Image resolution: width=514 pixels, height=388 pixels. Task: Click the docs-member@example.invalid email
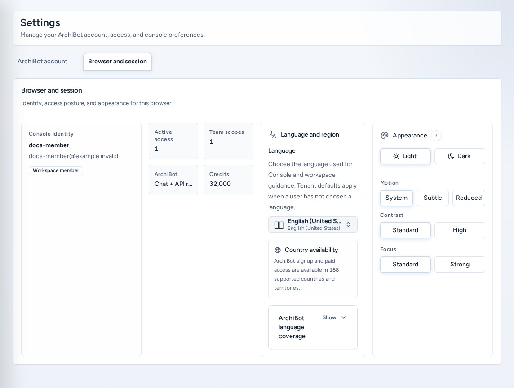coord(73,156)
